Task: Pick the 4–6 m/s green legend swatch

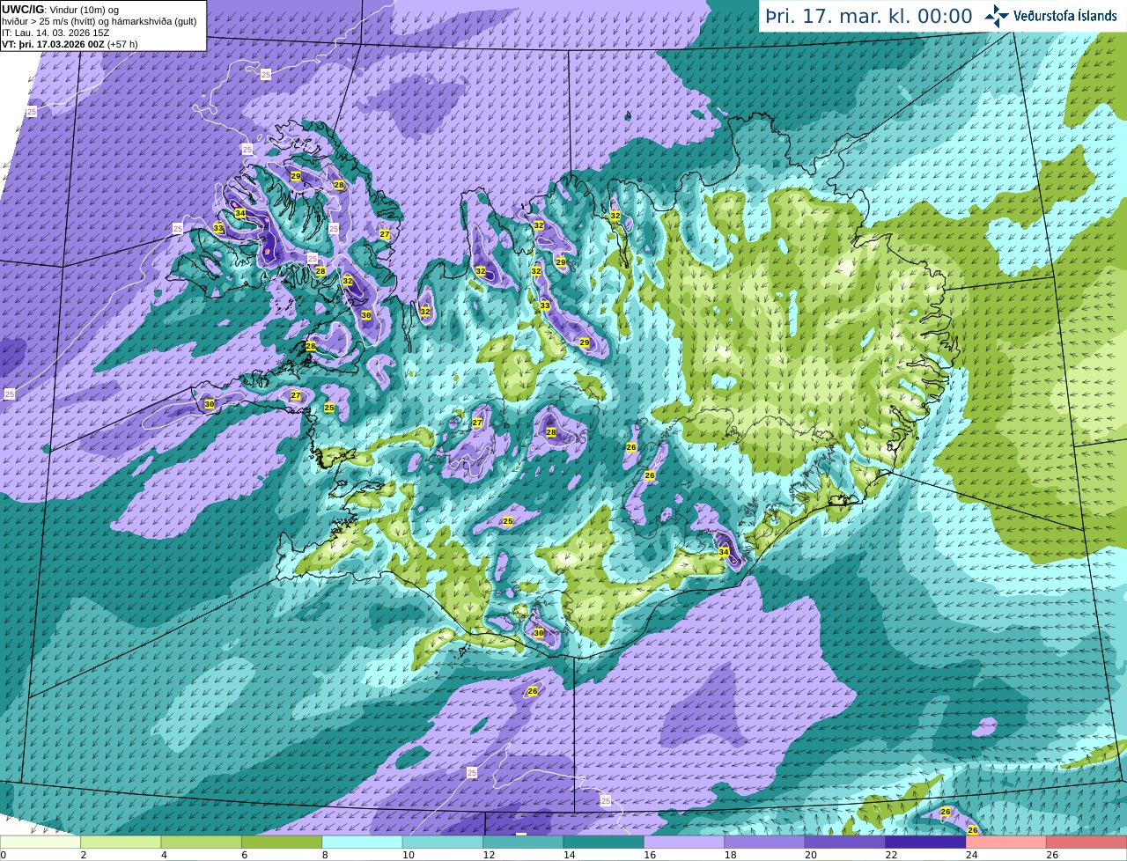Action: [x=201, y=843]
